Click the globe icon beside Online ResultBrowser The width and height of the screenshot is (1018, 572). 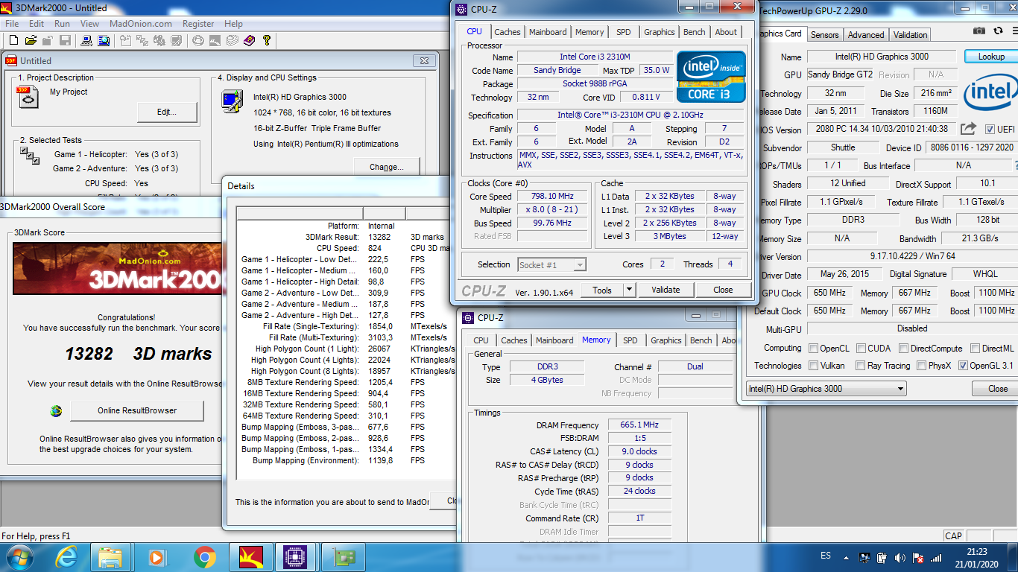click(56, 410)
